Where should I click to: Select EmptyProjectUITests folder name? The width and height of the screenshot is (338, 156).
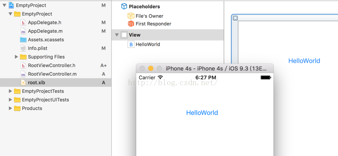[46, 100]
